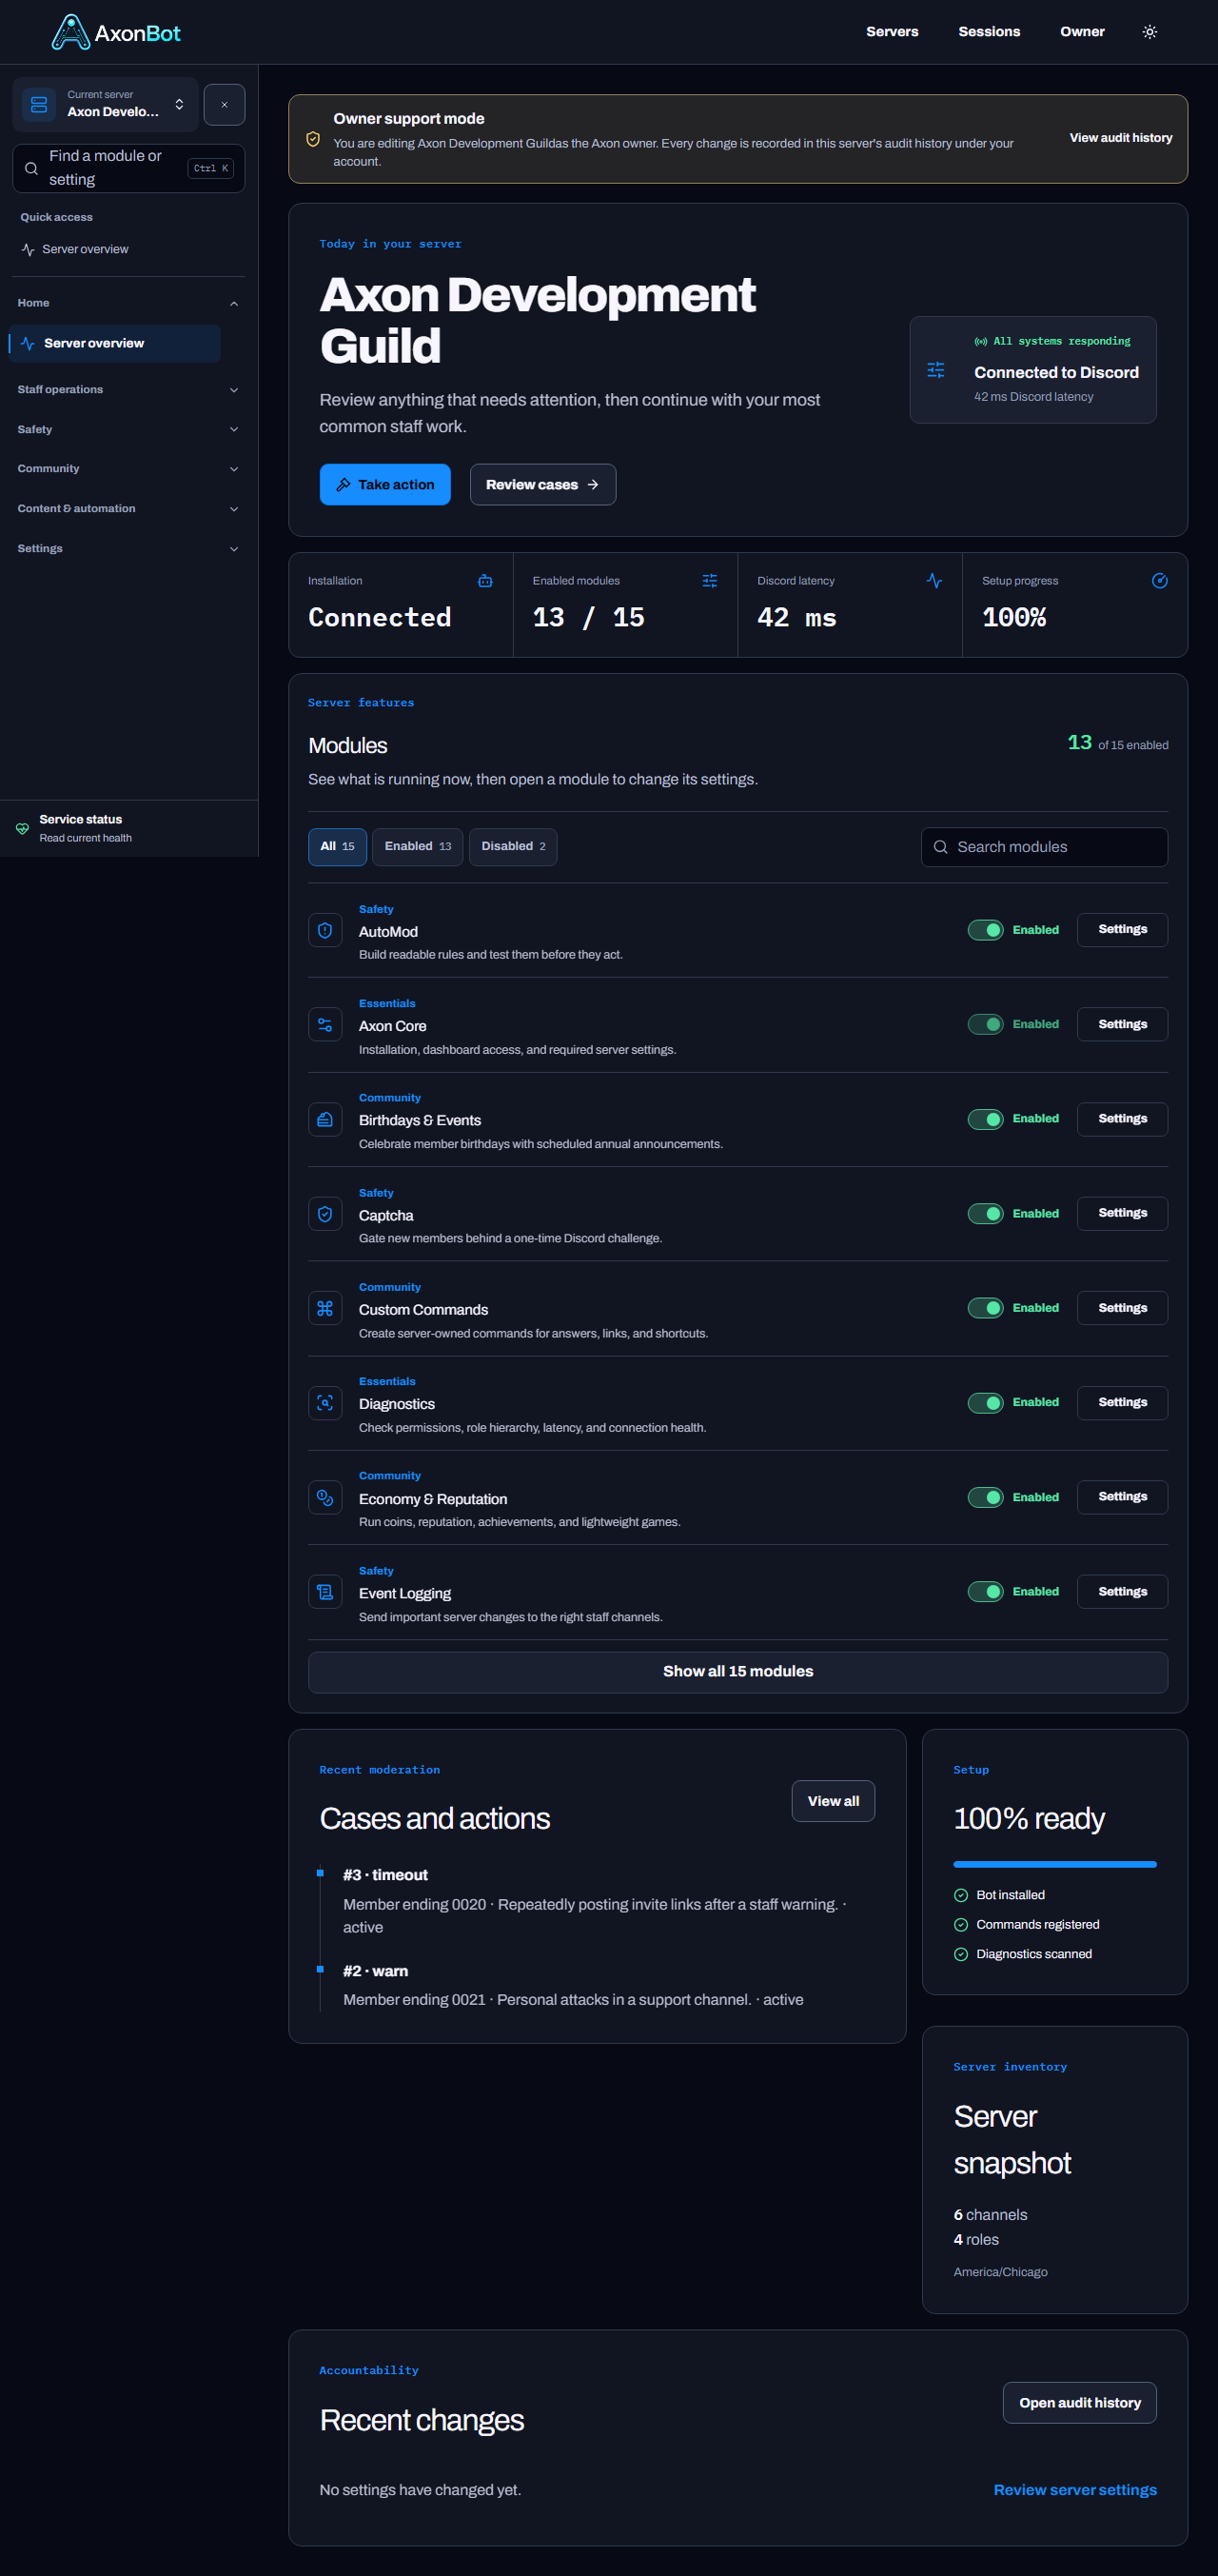Click the 100% ready setup progress bar
The width and height of the screenshot is (1218, 2576).
tap(1055, 1864)
